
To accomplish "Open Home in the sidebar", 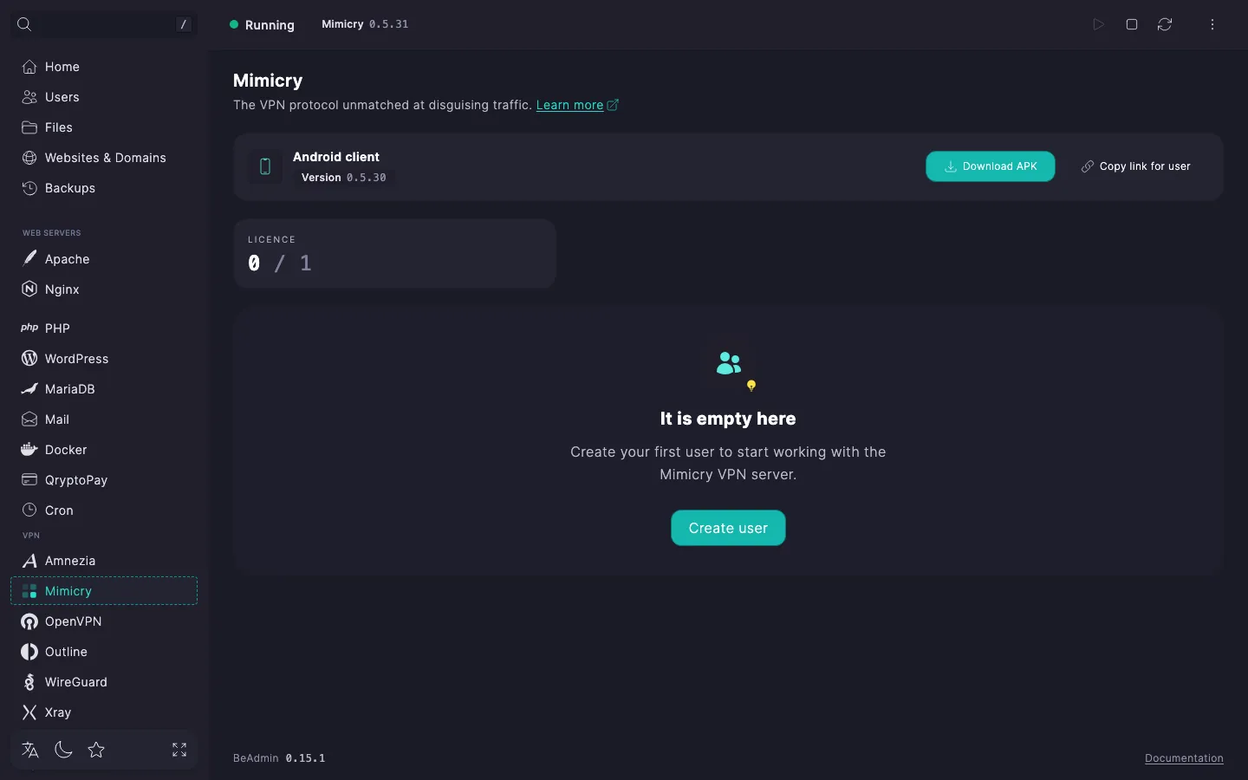I will (104, 67).
